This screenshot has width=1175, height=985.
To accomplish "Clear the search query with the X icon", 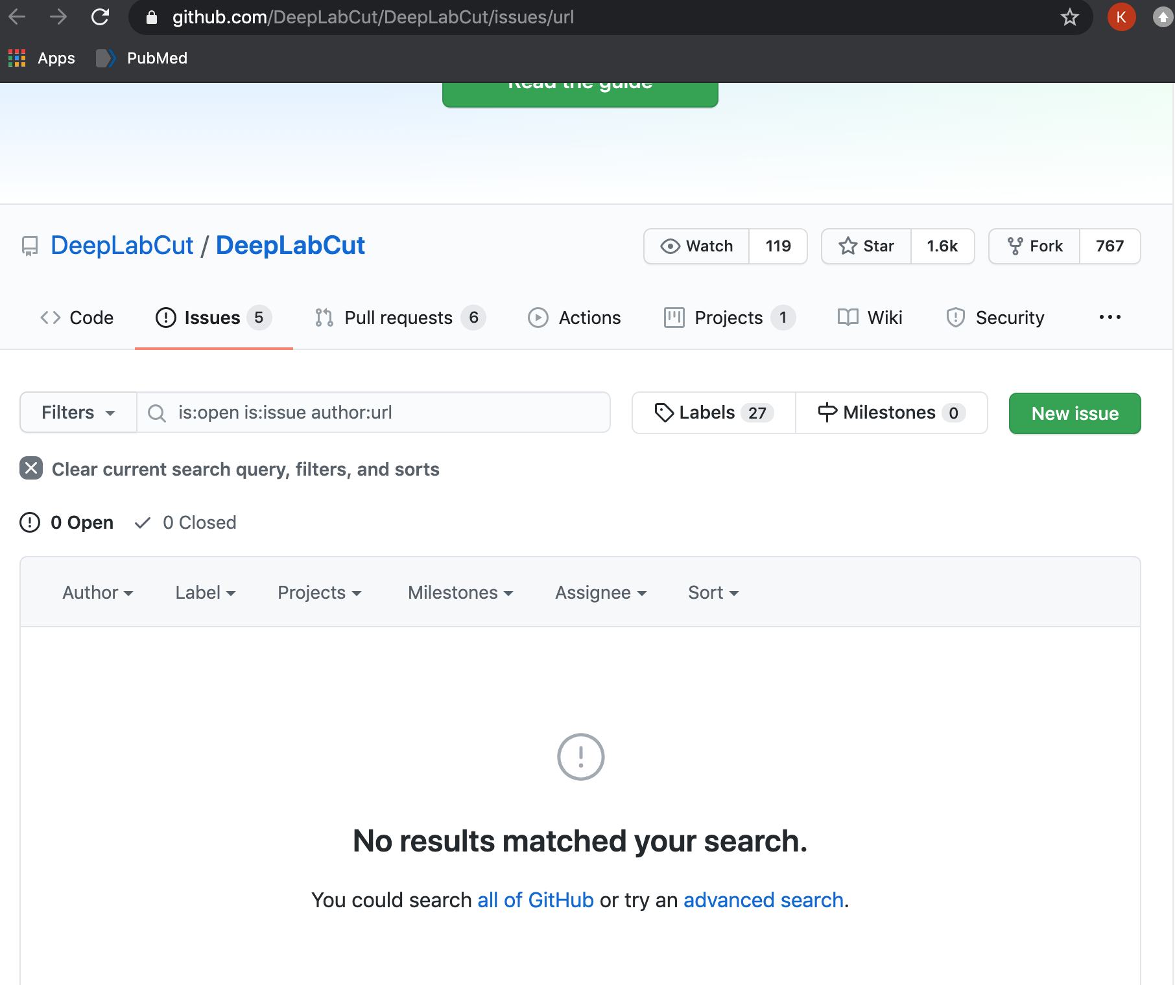I will tap(31, 468).
